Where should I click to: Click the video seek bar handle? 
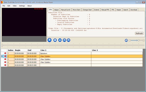(x=2, y=45)
